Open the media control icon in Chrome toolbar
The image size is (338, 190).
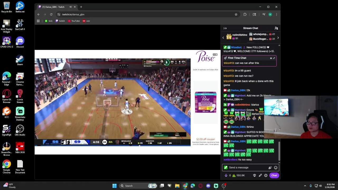point(264,15)
